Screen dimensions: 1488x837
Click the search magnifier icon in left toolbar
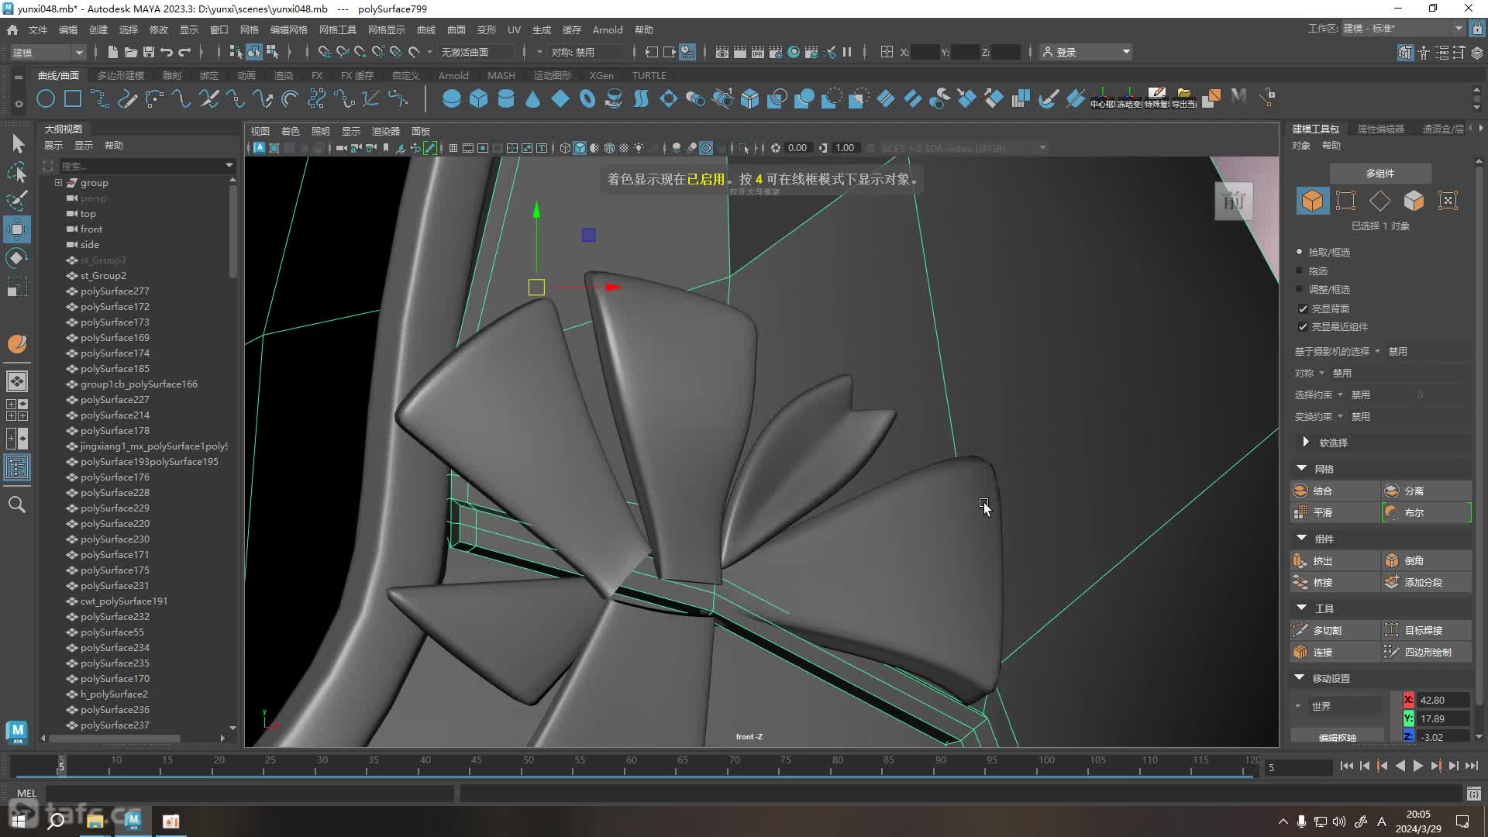tap(17, 505)
